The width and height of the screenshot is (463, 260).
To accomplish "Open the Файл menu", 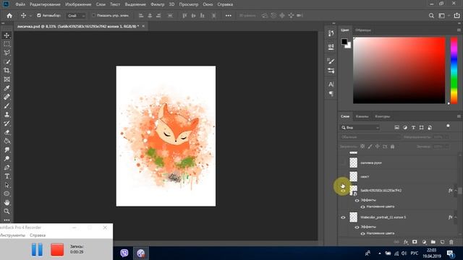I will (x=20, y=4).
